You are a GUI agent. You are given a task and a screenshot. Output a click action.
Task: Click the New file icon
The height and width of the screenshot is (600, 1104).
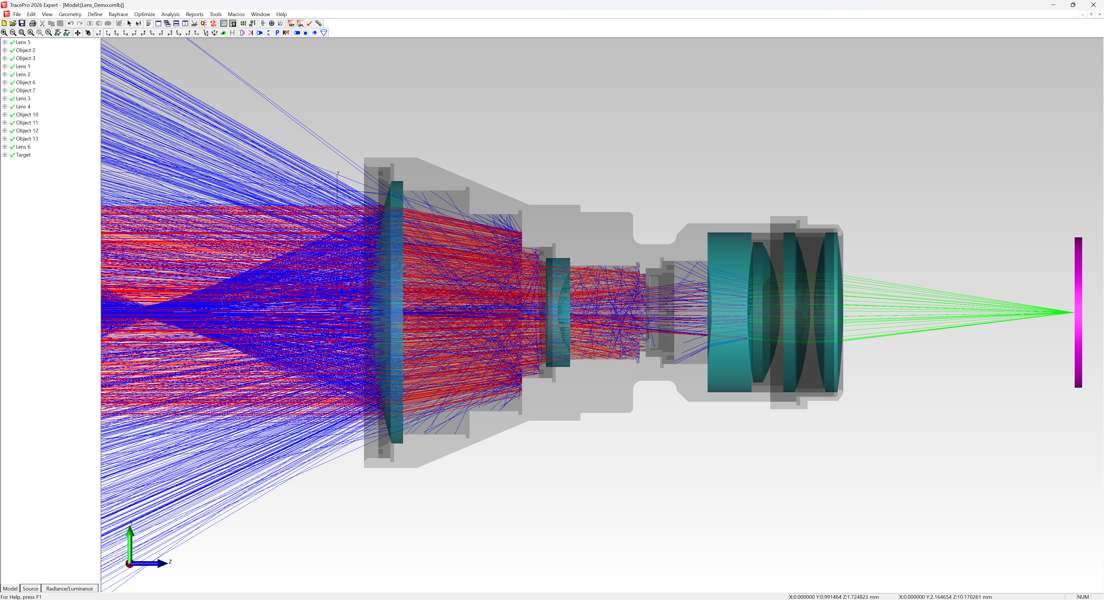point(4,24)
